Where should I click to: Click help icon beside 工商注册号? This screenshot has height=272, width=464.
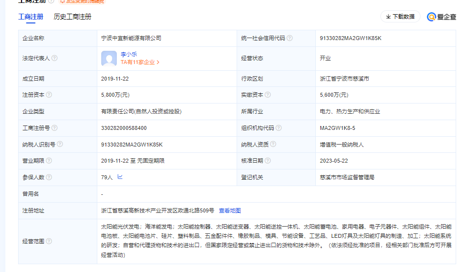54,128
